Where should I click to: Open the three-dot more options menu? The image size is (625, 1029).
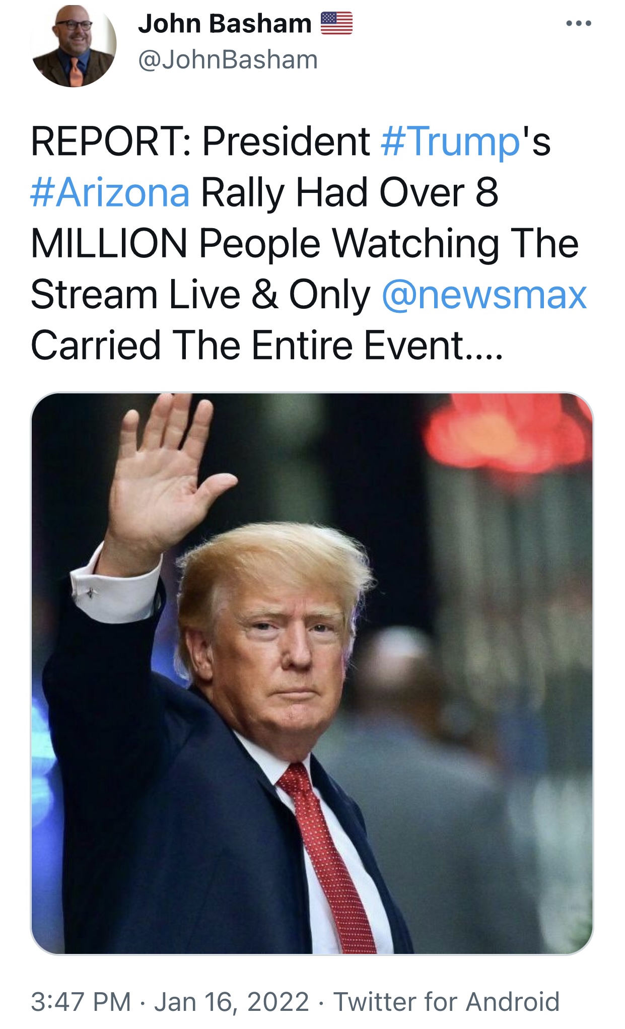pos(578,23)
